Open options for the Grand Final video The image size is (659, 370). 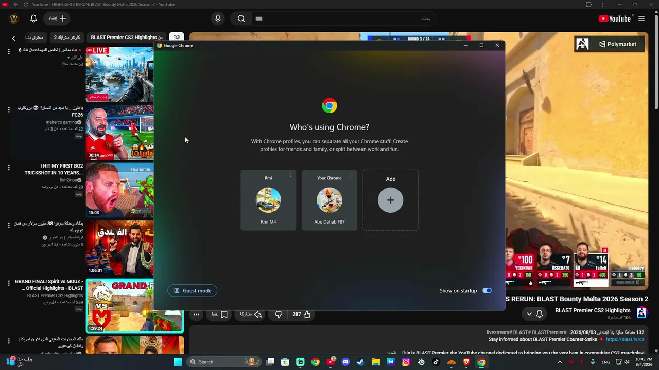[9, 283]
